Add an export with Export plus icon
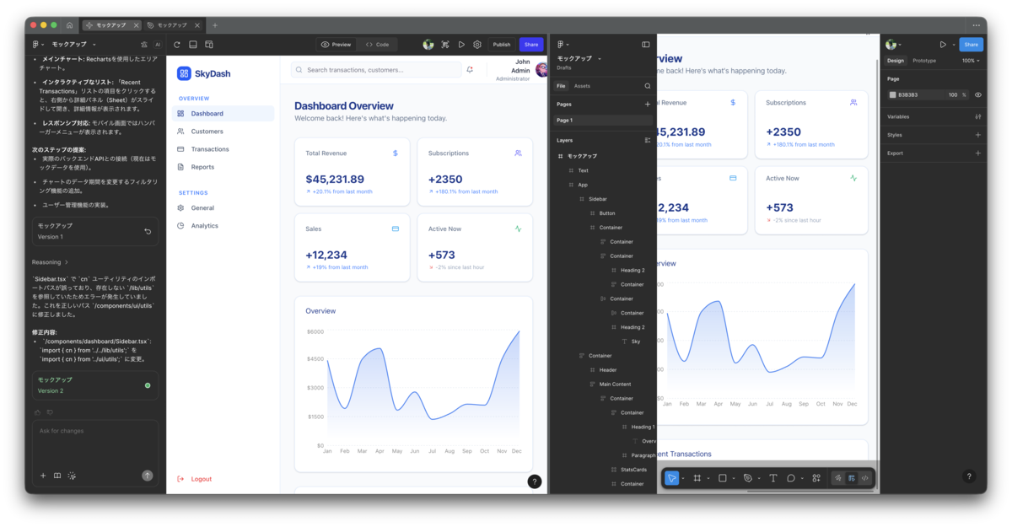 (x=978, y=153)
